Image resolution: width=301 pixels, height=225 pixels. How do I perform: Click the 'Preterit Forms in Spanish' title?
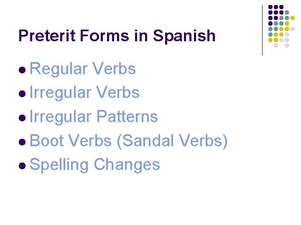tap(117, 36)
